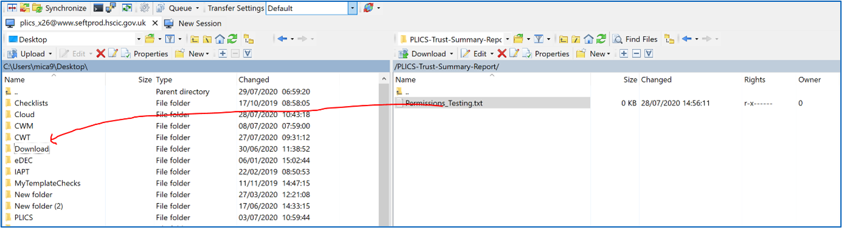Open the Transfer Settings Default combo box
This screenshot has width=842, height=228.
311,8
